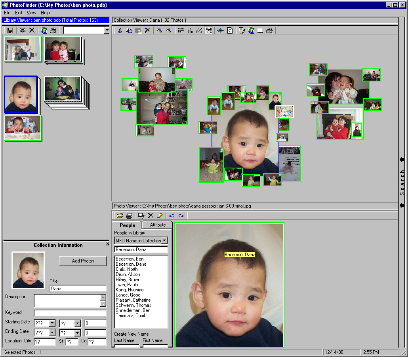Close the Collection Information panel
The height and width of the screenshot is (357, 408).
coord(107,244)
